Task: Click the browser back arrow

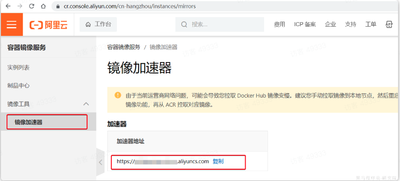Action: coord(8,6)
